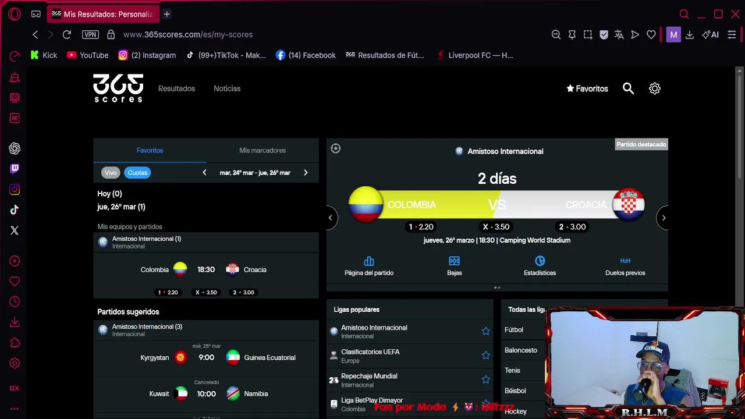745x419 pixels.
Task: Click the 365 Scores logo
Action: (118, 88)
